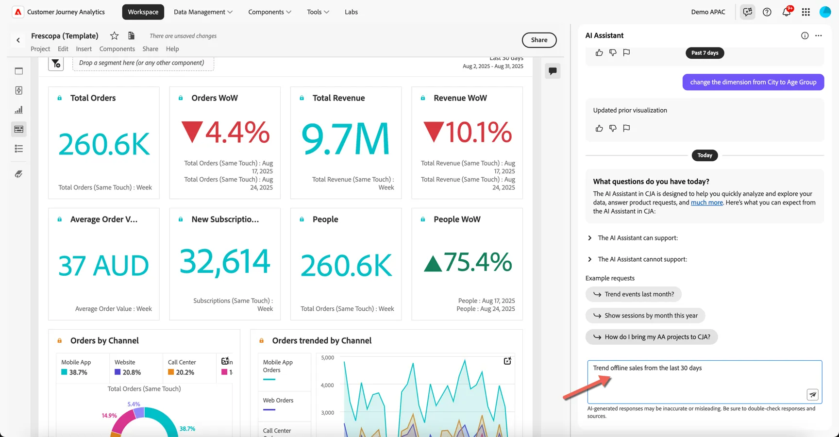Open the comments speech bubble icon
The image size is (839, 437).
click(553, 71)
